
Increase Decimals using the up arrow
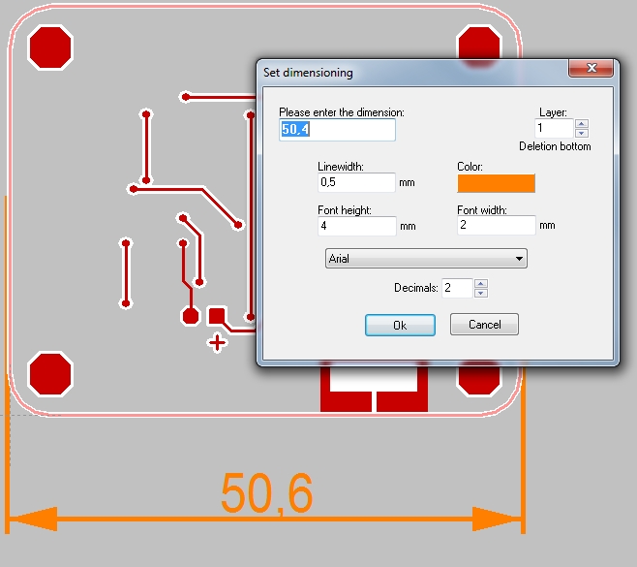(x=481, y=283)
